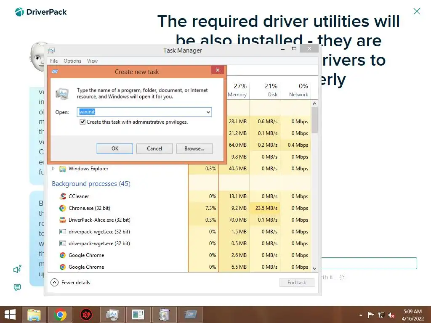Screen dimensions: 431x323
Task: Open the network tray icon
Action: pyautogui.click(x=381, y=315)
